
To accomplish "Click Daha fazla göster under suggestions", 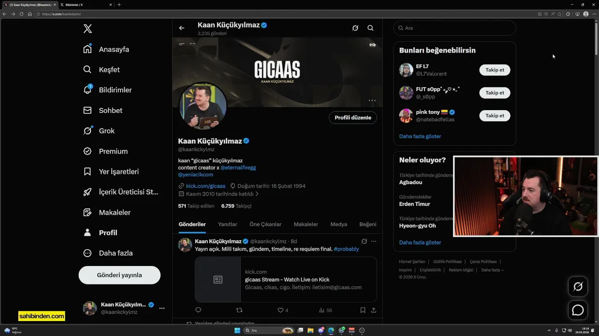I will pos(420,136).
